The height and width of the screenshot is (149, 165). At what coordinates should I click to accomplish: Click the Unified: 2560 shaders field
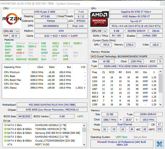tap(149, 36)
